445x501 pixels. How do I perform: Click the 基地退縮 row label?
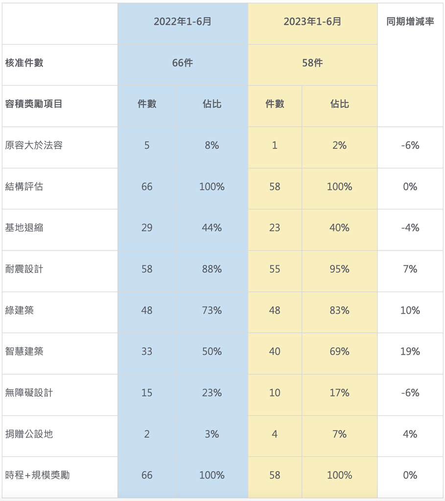24,228
